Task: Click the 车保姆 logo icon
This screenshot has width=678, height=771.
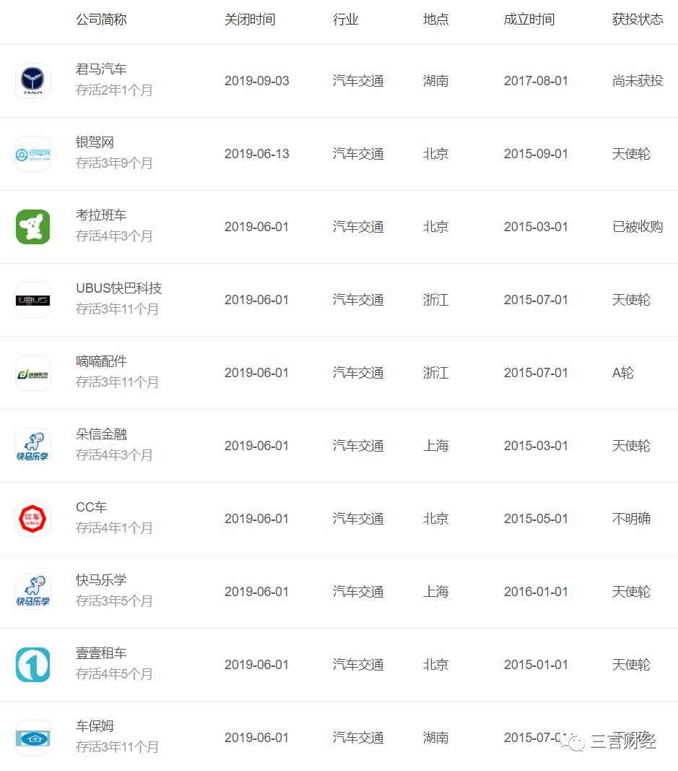Action: pos(33,738)
